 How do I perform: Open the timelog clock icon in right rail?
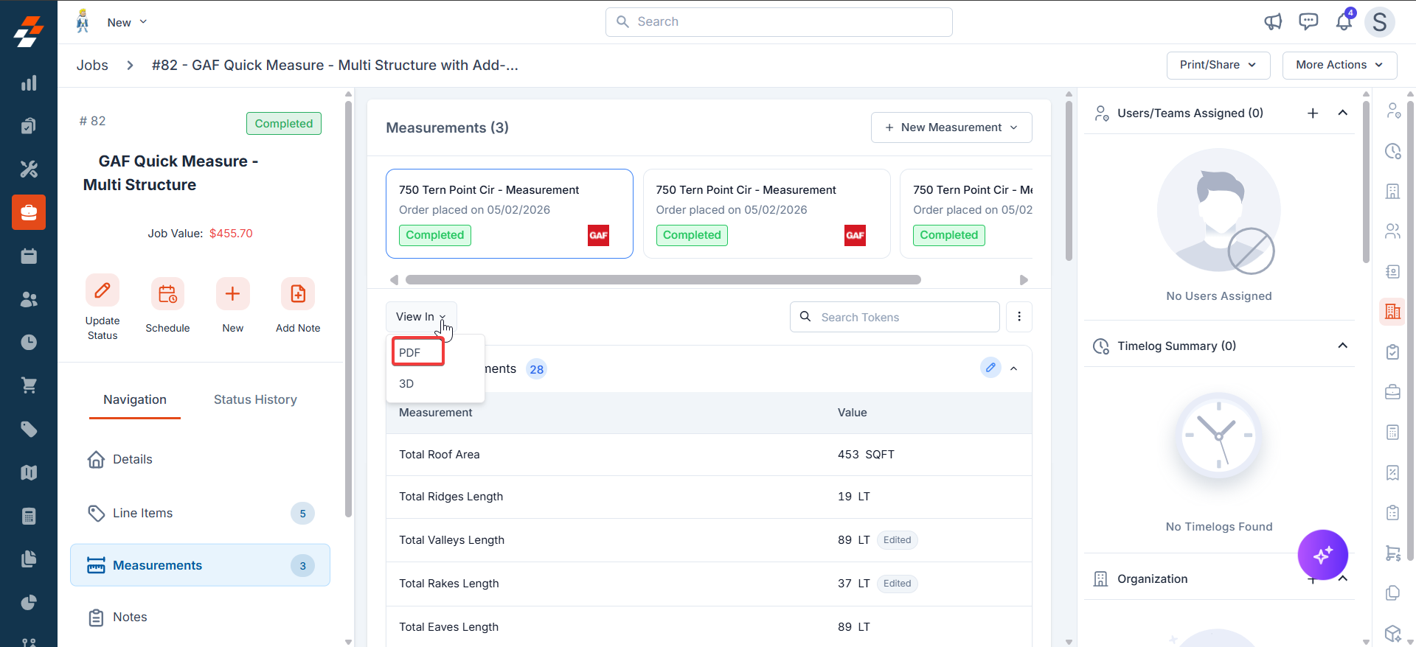tap(1392, 151)
